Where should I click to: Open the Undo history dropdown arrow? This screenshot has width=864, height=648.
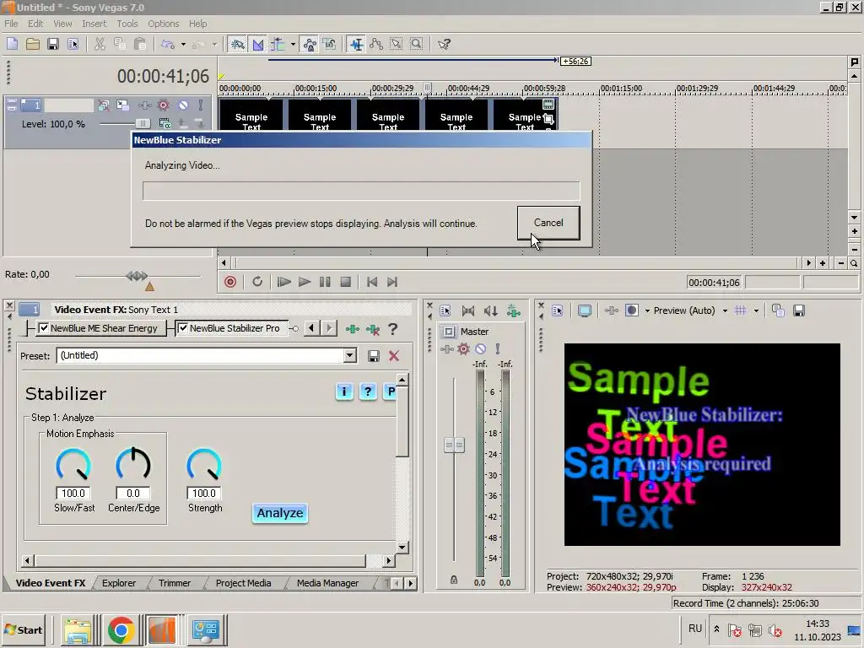pos(183,44)
